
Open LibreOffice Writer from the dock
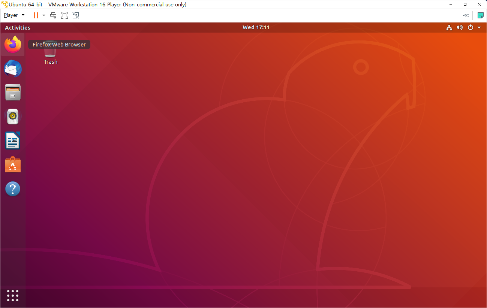(x=13, y=141)
